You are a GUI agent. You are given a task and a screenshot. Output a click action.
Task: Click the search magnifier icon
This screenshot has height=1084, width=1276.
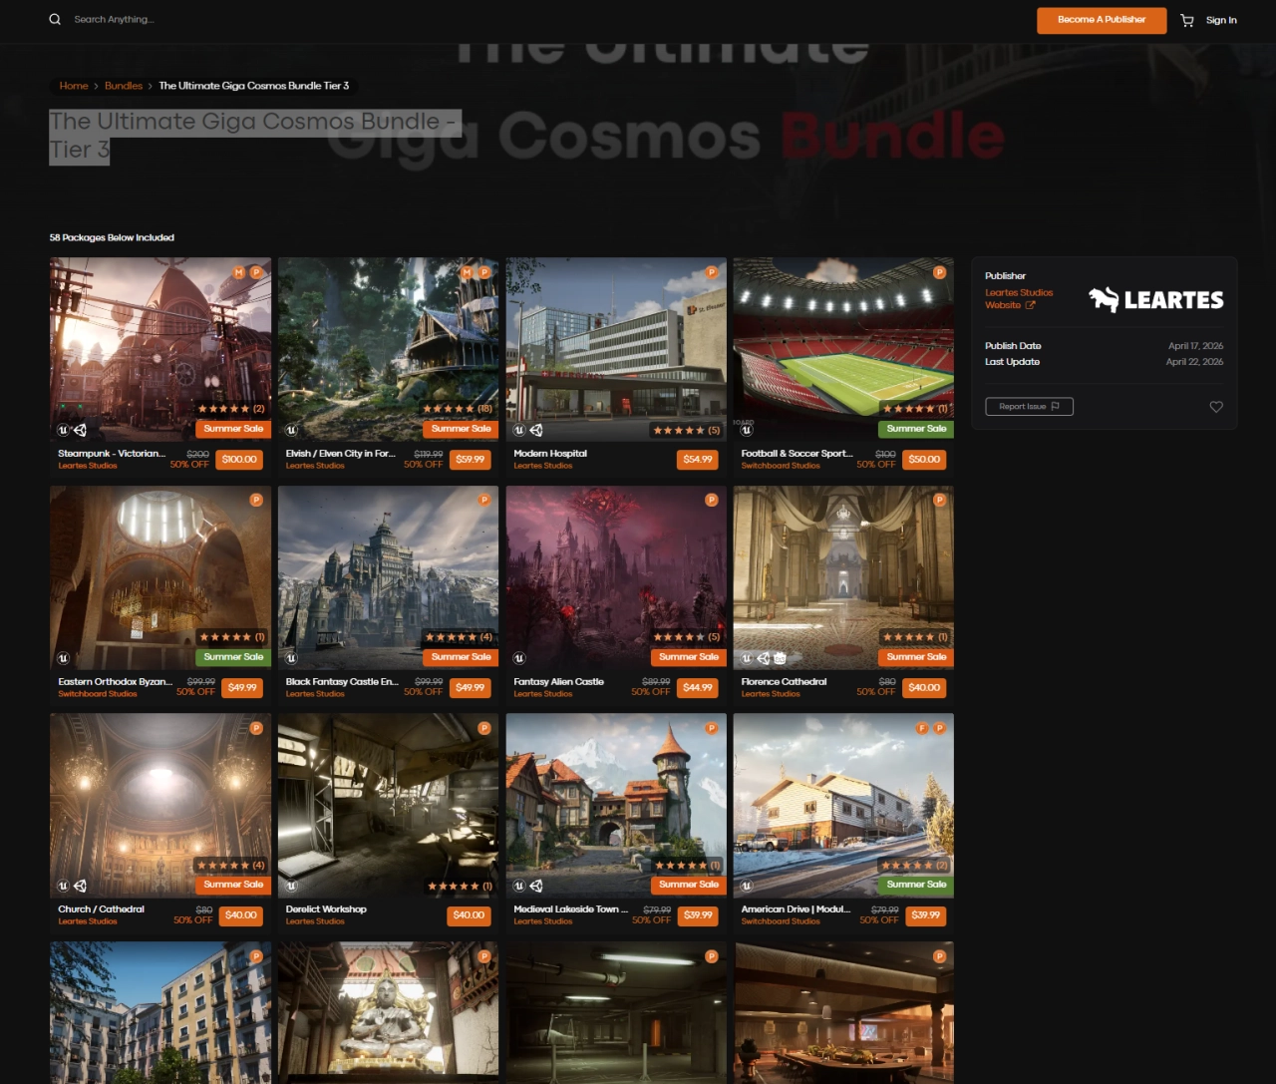(x=55, y=19)
